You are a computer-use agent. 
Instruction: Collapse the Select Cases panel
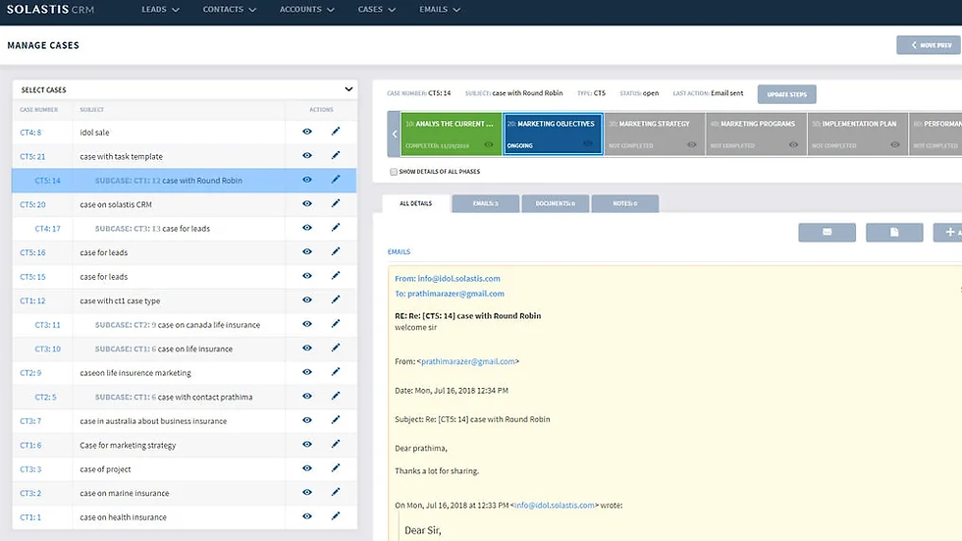pos(348,89)
